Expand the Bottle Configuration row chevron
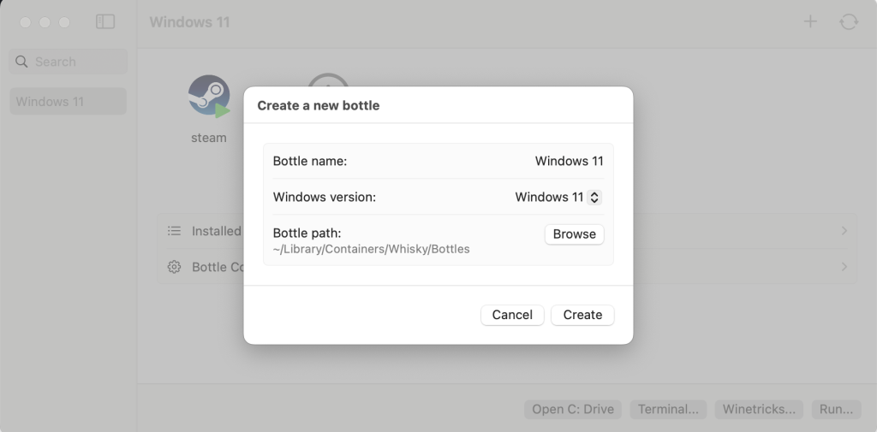877x432 pixels. coord(844,267)
